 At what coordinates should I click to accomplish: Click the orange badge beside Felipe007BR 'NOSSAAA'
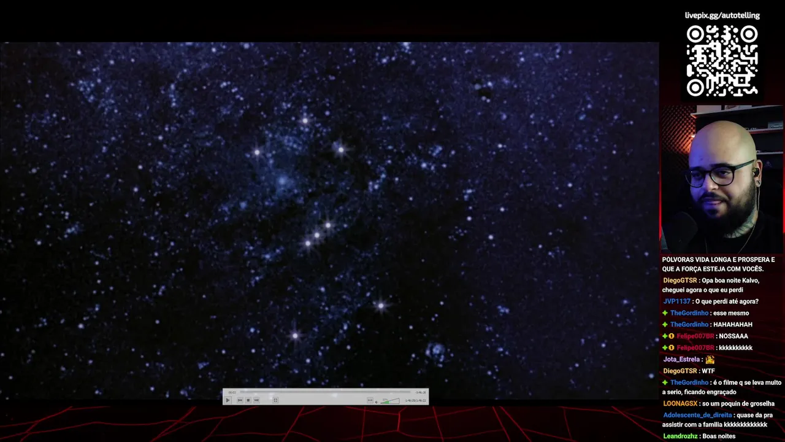[672, 336]
